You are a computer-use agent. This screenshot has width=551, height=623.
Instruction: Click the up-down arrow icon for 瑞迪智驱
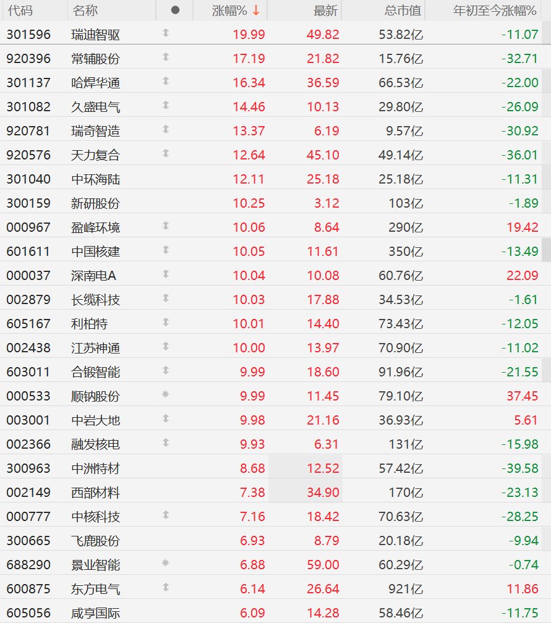point(166,33)
